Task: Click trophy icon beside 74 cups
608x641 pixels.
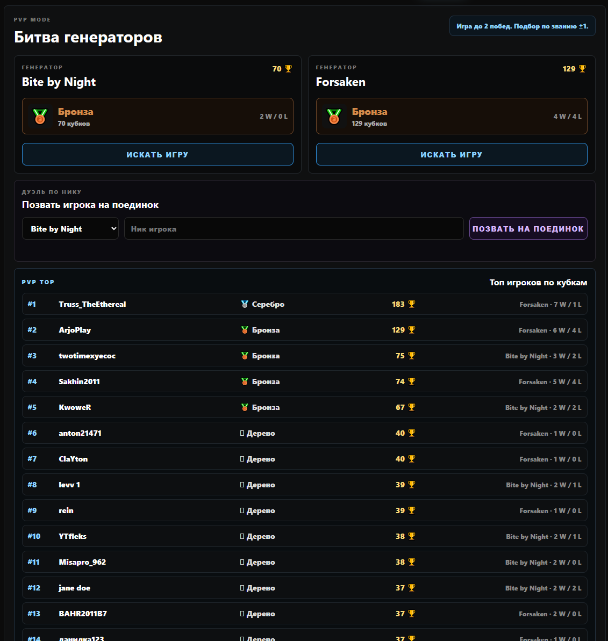Action: [x=412, y=381]
